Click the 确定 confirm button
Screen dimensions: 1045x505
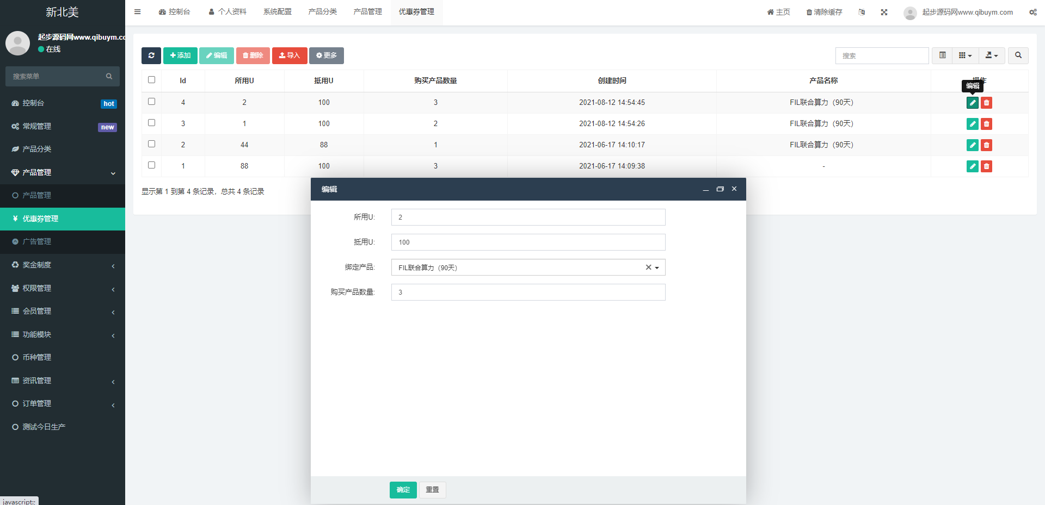coord(403,490)
